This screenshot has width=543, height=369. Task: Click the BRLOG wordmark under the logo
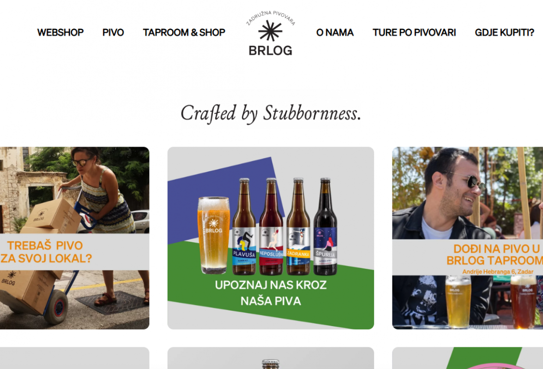tap(271, 51)
